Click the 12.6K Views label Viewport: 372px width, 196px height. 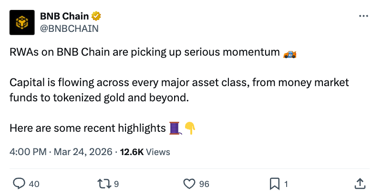pyautogui.click(x=145, y=152)
